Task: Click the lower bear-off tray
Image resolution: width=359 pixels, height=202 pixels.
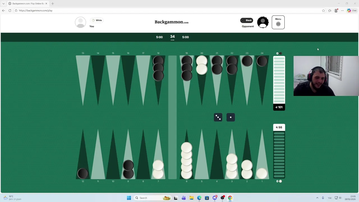Action: pos(279,155)
